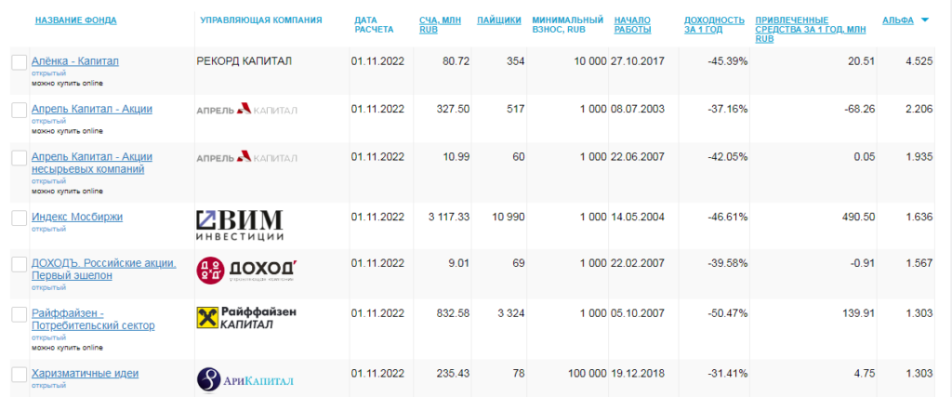Image resolution: width=952 pixels, height=397 pixels.
Task: Click the attracted funds value 20.51
Action: coord(862,60)
